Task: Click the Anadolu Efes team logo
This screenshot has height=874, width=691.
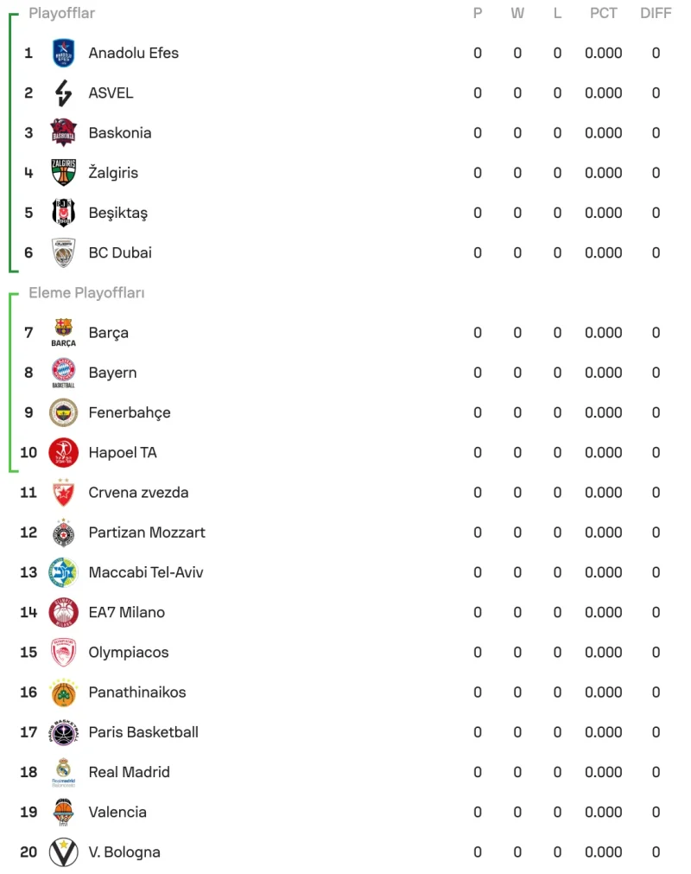Action: [63, 53]
